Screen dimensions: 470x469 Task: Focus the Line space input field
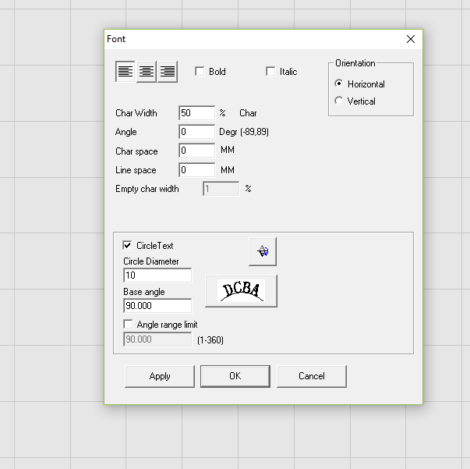[196, 169]
